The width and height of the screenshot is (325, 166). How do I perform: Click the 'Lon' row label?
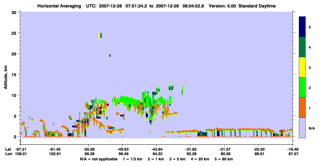[x=9, y=154]
